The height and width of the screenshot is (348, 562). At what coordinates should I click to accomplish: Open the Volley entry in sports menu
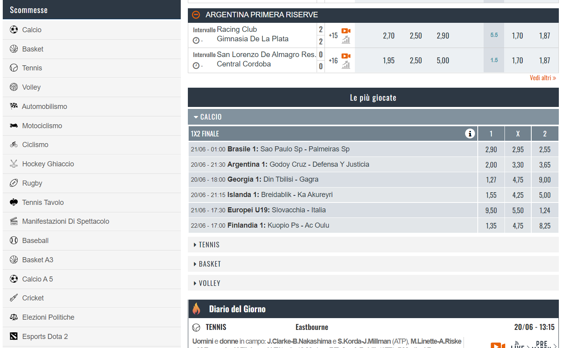tap(92, 87)
